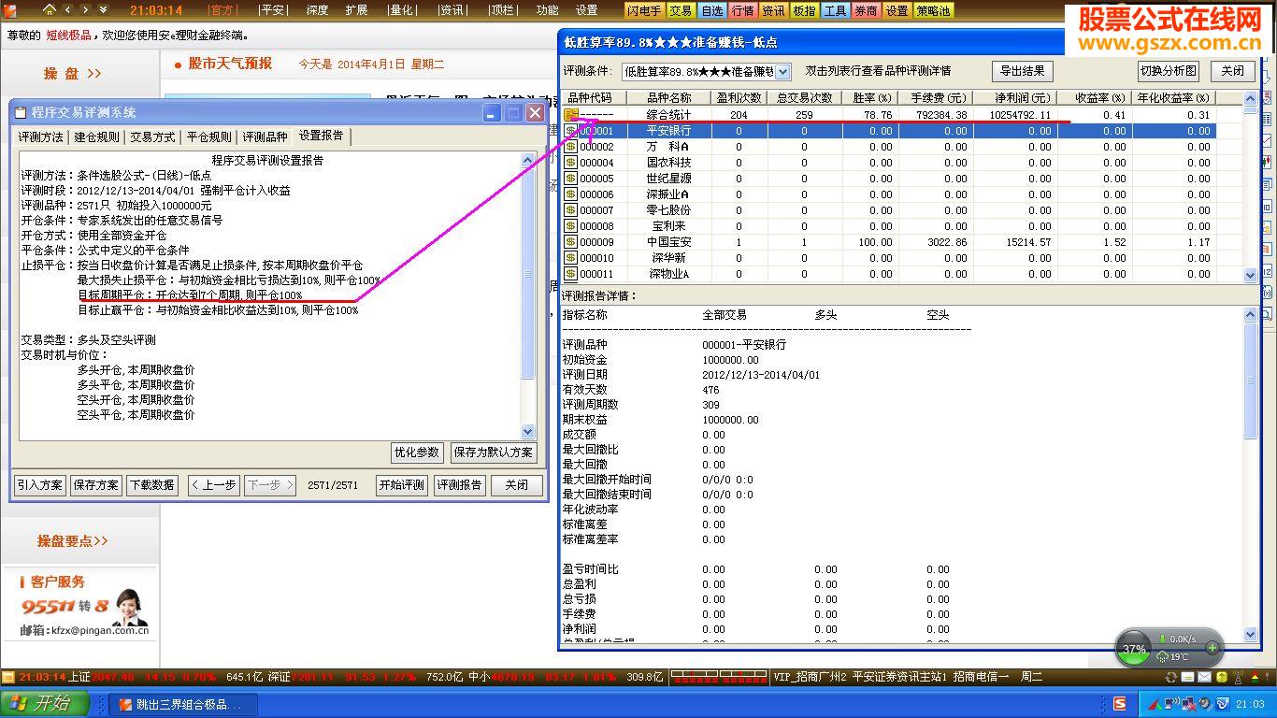Open the 量化 menu

401,10
